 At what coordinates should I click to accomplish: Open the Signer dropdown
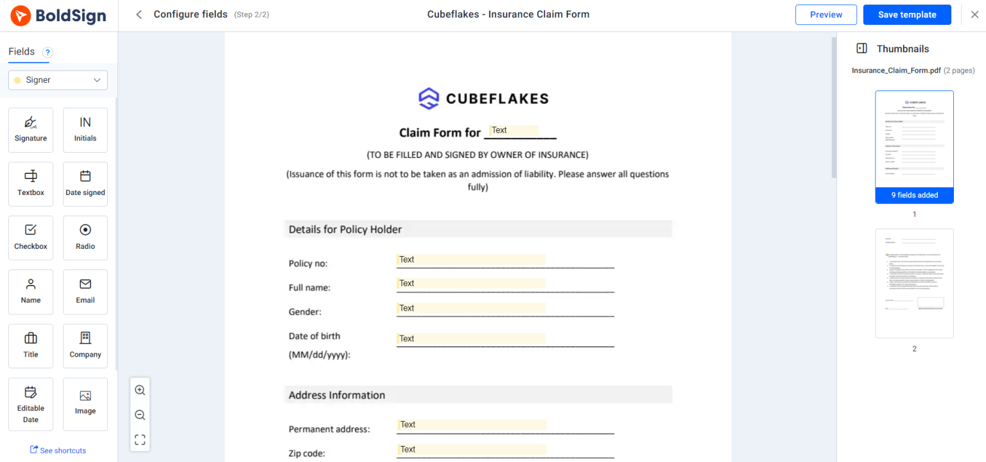57,80
